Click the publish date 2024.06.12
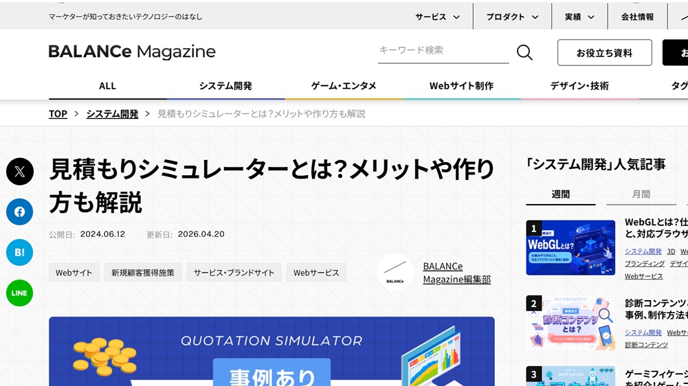 [x=102, y=234]
